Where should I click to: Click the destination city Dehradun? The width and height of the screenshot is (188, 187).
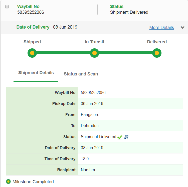pos(90,126)
